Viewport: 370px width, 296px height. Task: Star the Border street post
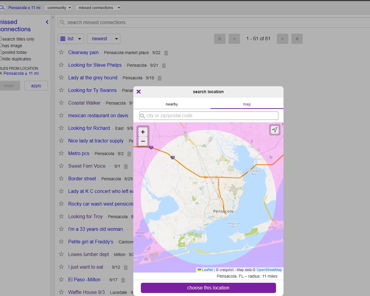pyautogui.click(x=61, y=179)
